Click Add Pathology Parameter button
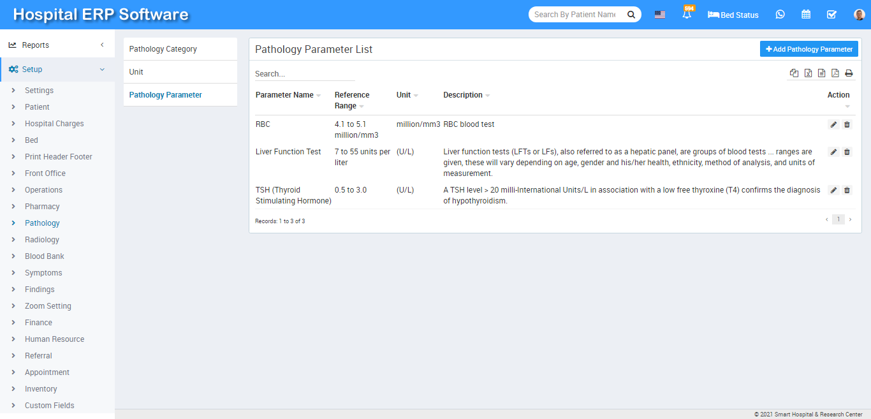Viewport: 871px width, 419px height. click(x=809, y=49)
